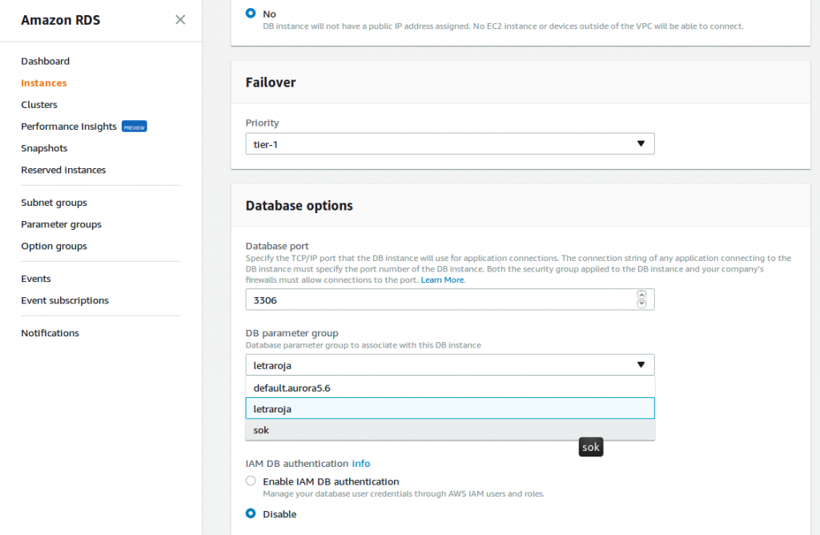
Task: Open Snapshots from the navigation
Action: 44,147
